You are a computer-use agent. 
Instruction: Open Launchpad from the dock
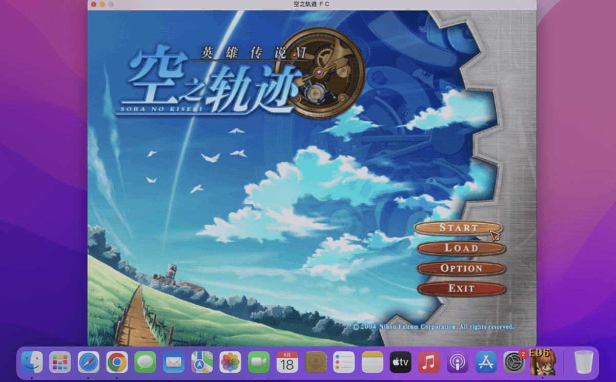60,363
